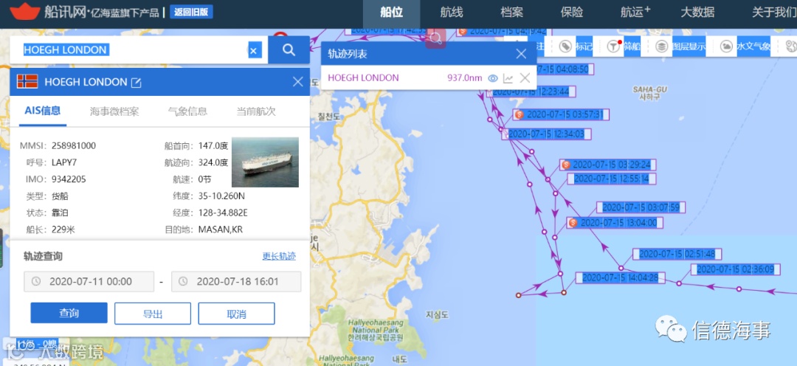Click the call sign LAPY7
This screenshot has height=366, width=797.
point(64,162)
